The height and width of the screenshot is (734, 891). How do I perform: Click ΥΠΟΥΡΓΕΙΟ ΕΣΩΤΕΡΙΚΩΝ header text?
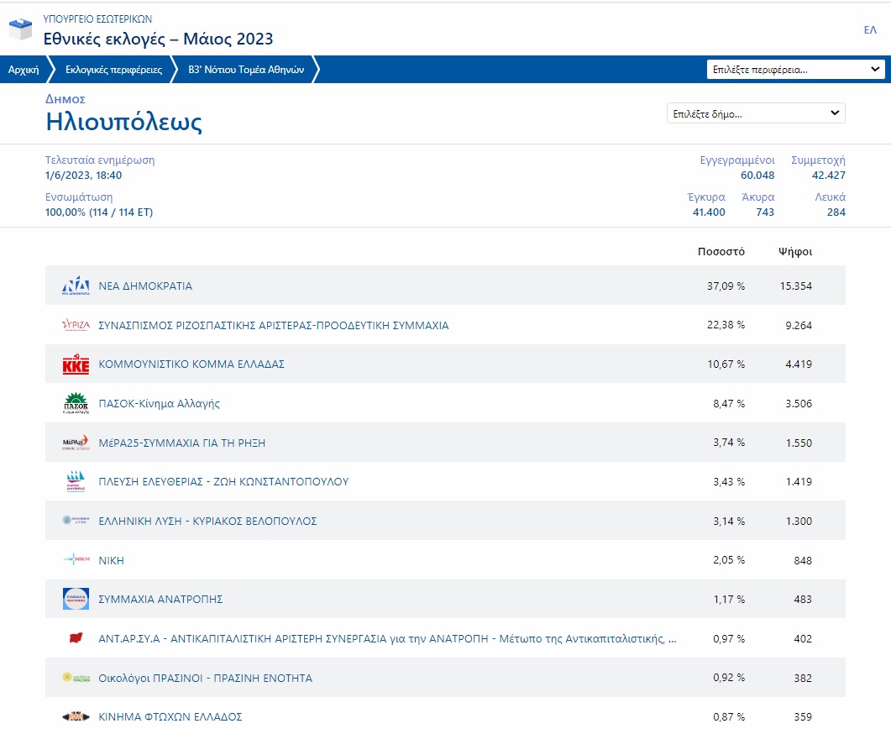click(97, 18)
